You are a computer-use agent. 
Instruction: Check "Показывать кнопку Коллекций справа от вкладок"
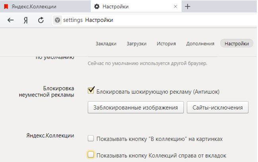coord(91,154)
